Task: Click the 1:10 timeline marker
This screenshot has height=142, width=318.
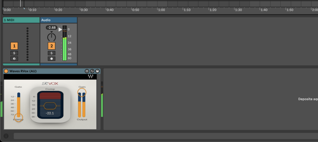Action: point(187,10)
